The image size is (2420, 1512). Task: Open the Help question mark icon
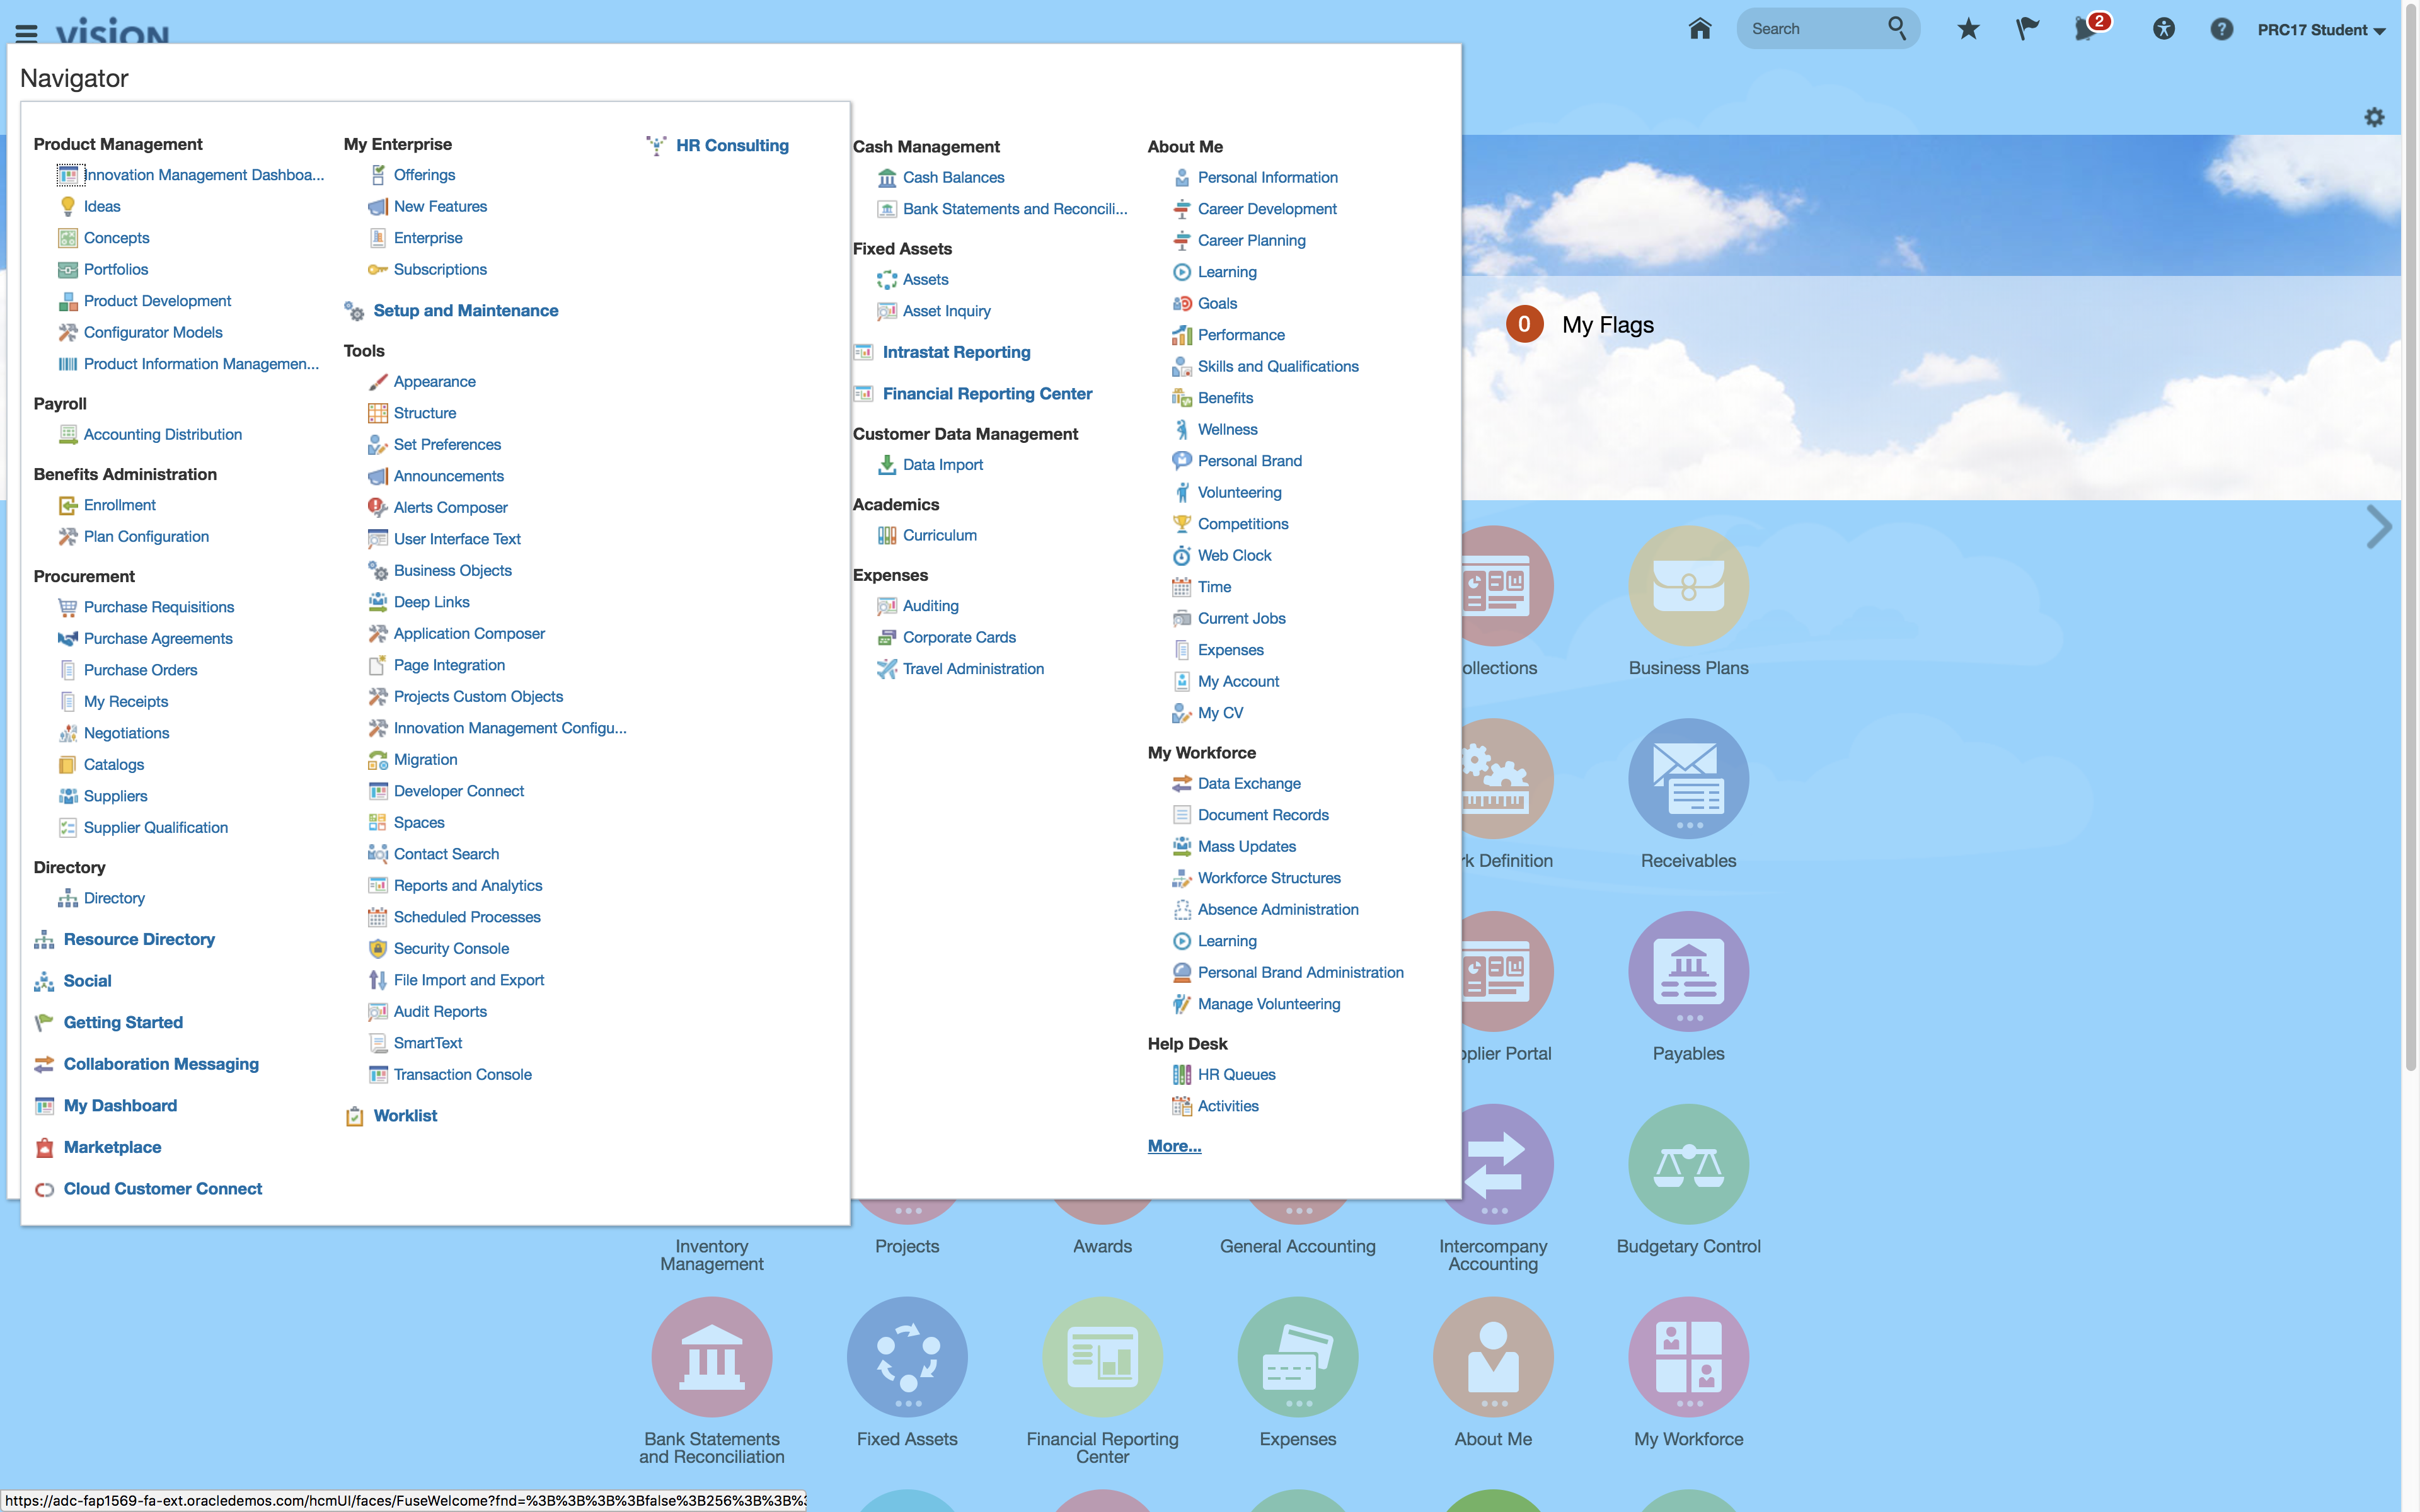pyautogui.click(x=2221, y=29)
